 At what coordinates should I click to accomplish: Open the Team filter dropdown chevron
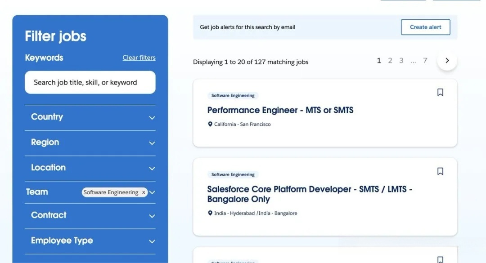pos(152,192)
